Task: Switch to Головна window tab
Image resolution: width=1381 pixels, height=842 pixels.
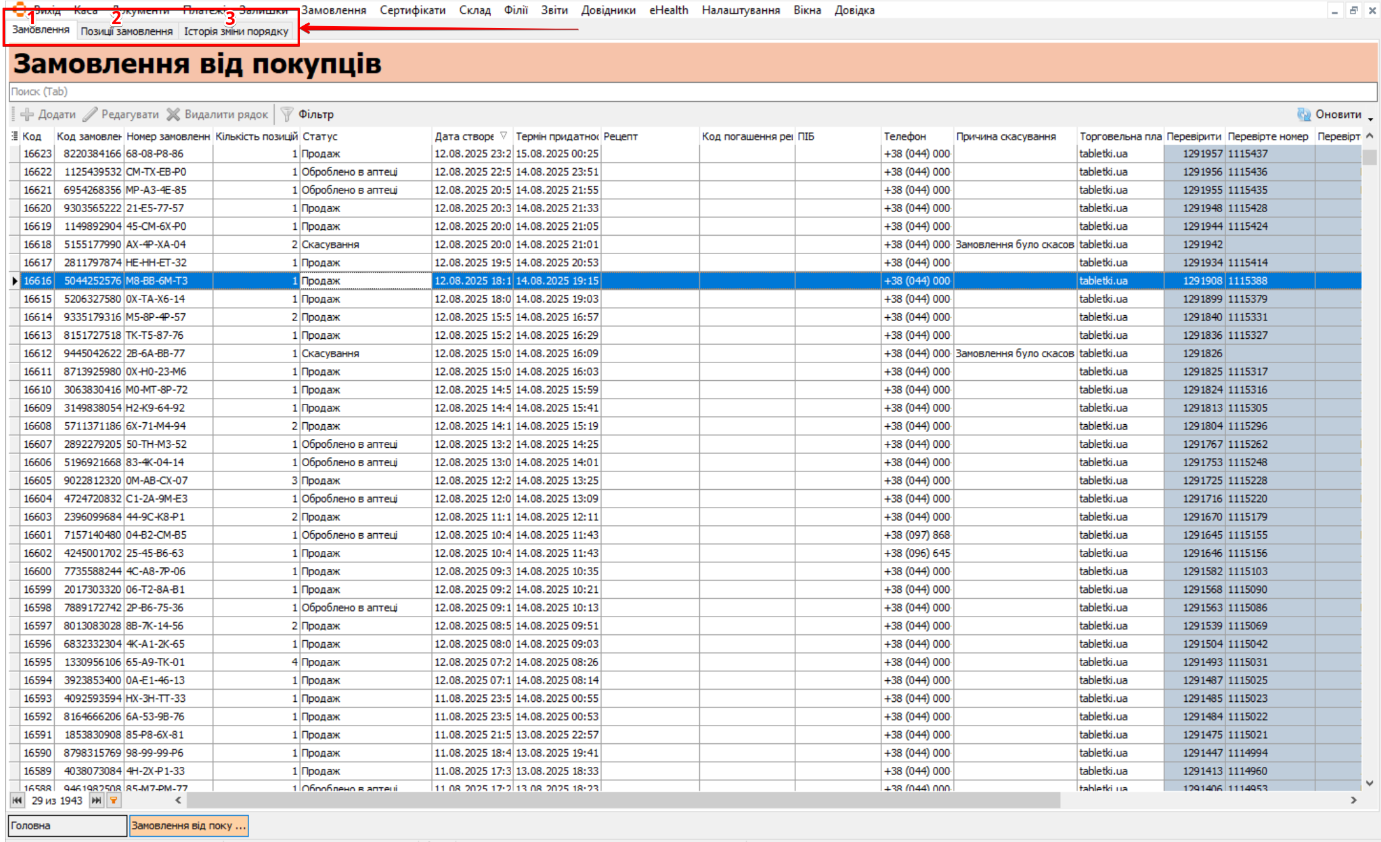Action: 67,825
